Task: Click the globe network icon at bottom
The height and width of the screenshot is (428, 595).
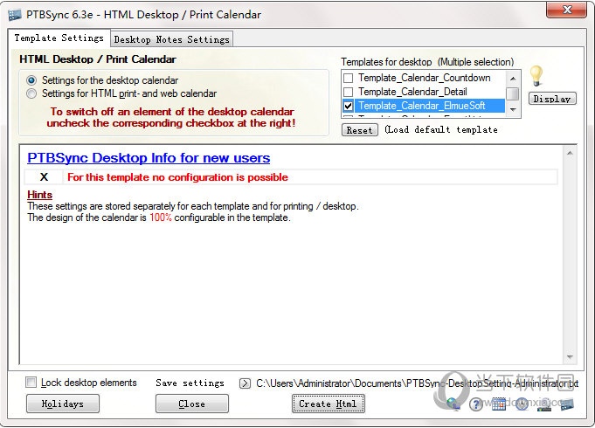Action: 453,404
